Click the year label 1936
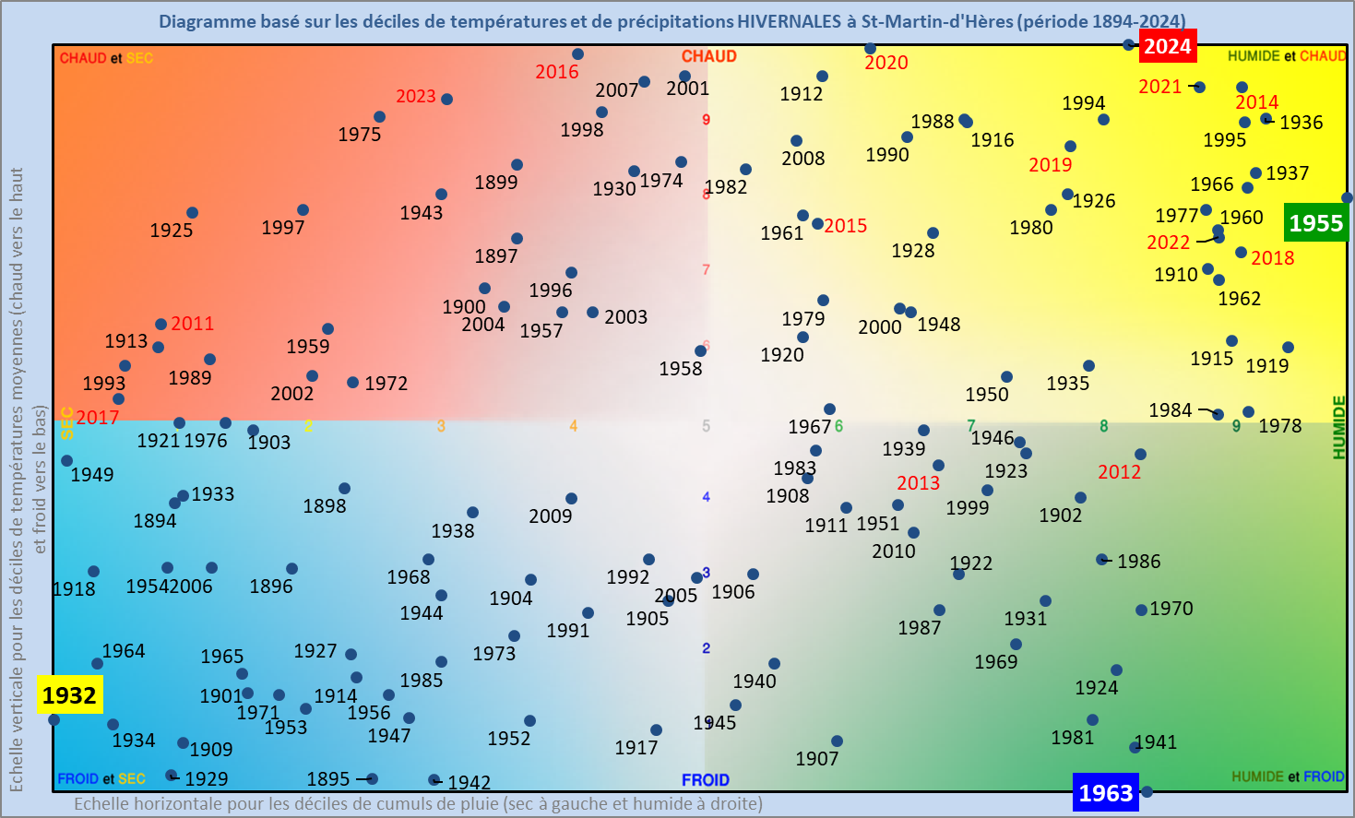The width and height of the screenshot is (1355, 818). coord(1302,123)
